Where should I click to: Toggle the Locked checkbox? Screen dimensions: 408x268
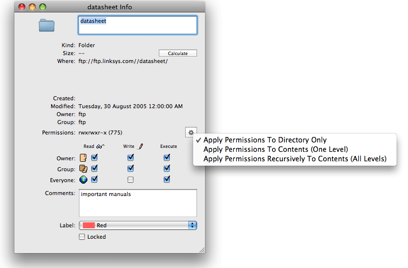82,237
